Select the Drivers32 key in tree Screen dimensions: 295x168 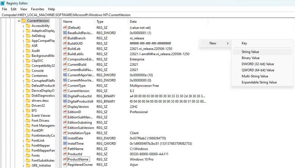[x=38, y=106]
